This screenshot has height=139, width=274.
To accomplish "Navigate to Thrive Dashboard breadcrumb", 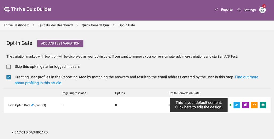I will 17,25.
